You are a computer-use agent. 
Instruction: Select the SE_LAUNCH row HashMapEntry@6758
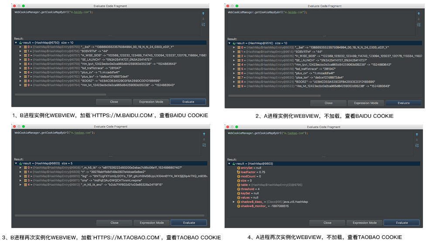[x=110, y=60]
